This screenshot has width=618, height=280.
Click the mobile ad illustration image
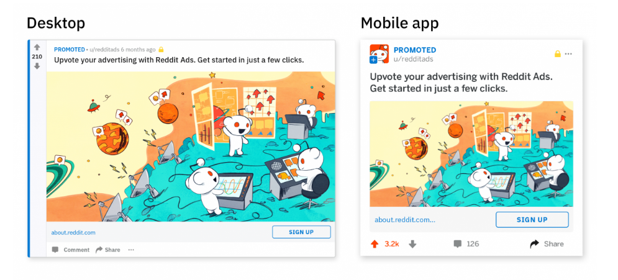(x=471, y=154)
